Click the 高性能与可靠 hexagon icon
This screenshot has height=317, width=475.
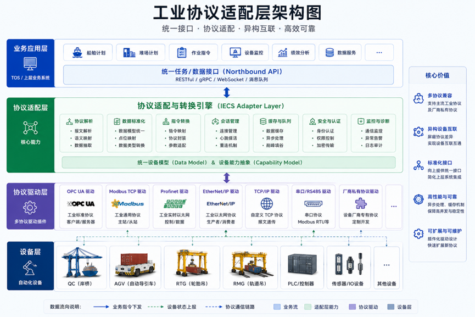tap(418, 199)
